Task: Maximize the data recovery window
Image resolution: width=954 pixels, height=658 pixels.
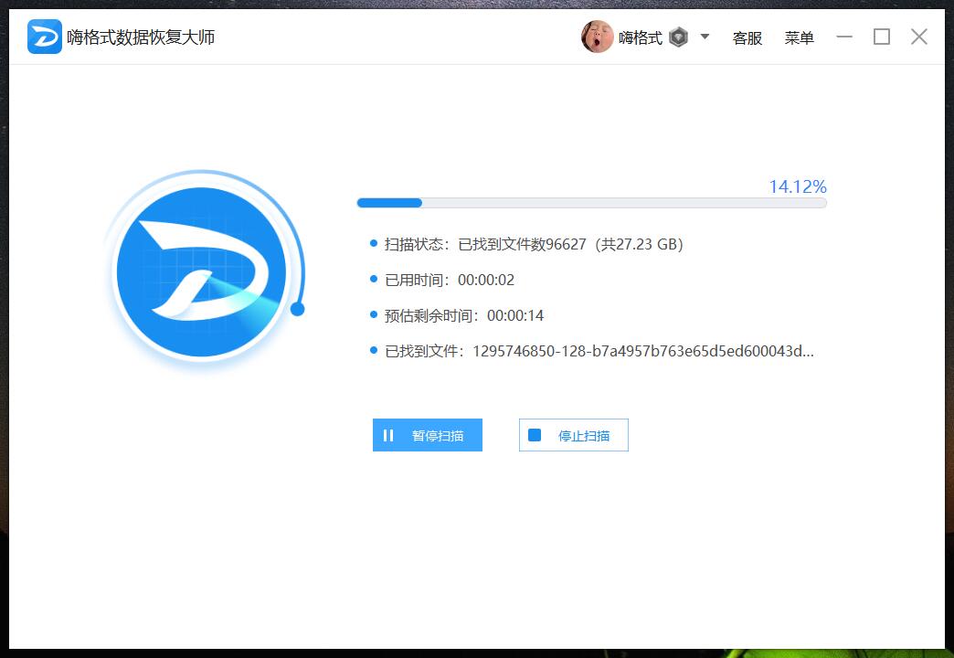Action: point(882,37)
